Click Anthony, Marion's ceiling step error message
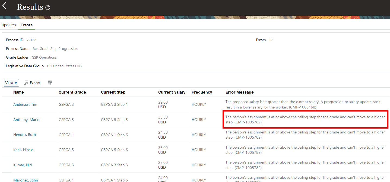The image size is (390, 182). [305, 120]
